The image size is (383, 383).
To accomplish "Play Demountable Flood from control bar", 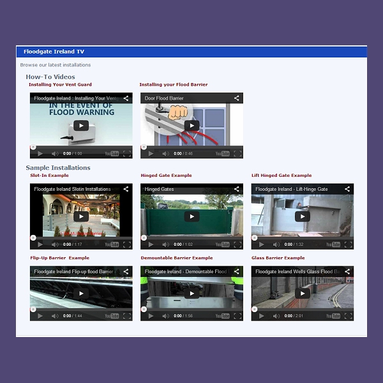I will pyautogui.click(x=151, y=316).
